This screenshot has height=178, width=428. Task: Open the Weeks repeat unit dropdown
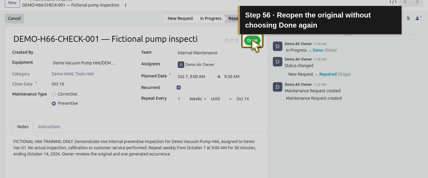coord(198,99)
